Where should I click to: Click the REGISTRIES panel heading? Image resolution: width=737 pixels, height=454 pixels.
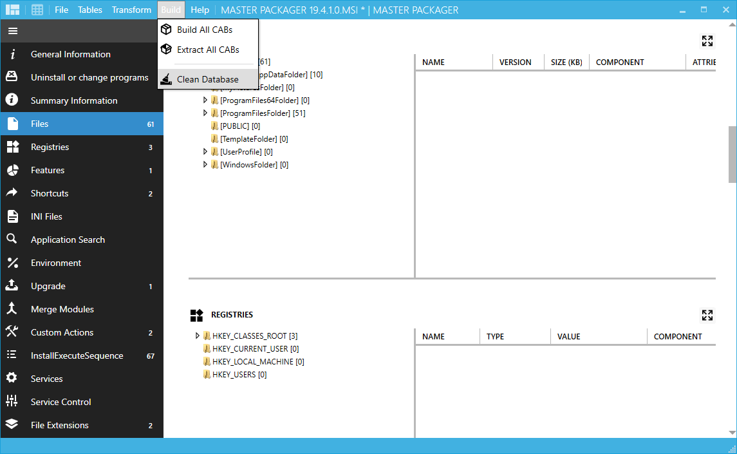(232, 315)
